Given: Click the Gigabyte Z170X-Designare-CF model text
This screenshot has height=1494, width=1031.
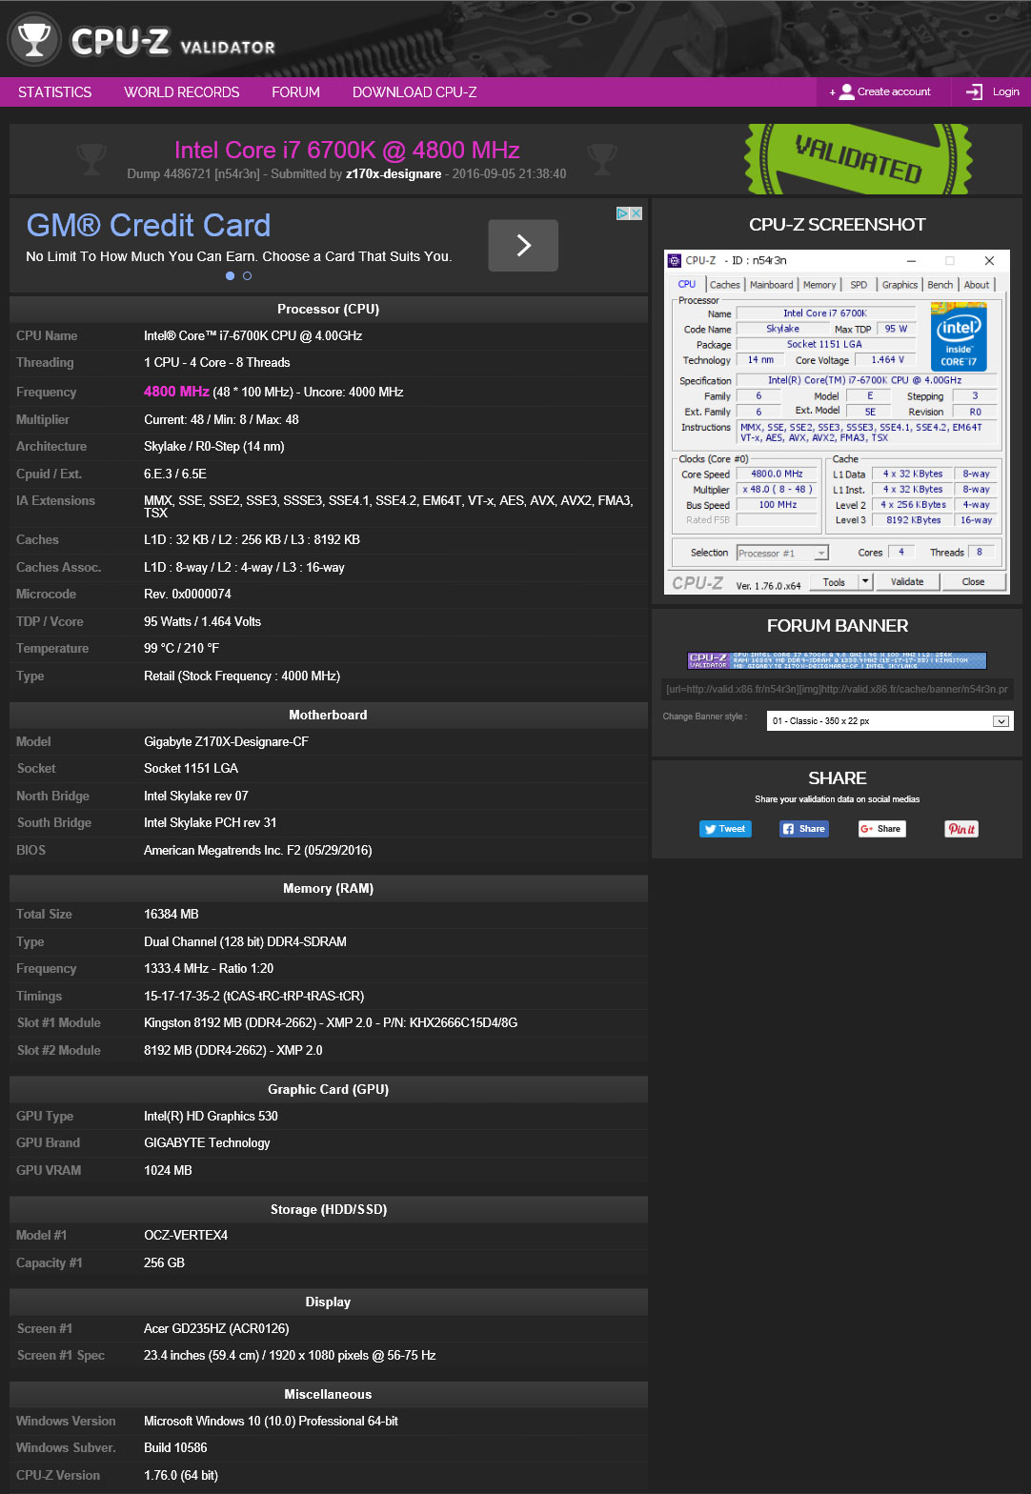Looking at the screenshot, I should point(226,742).
